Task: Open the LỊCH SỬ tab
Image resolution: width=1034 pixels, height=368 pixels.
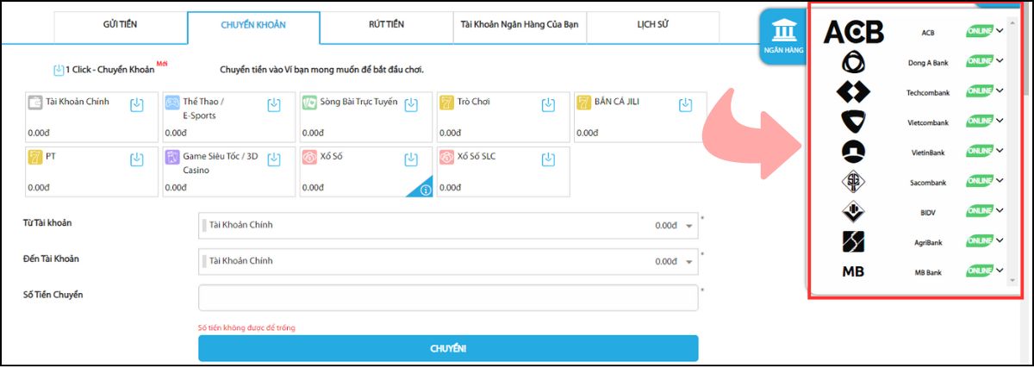Action: (x=653, y=24)
